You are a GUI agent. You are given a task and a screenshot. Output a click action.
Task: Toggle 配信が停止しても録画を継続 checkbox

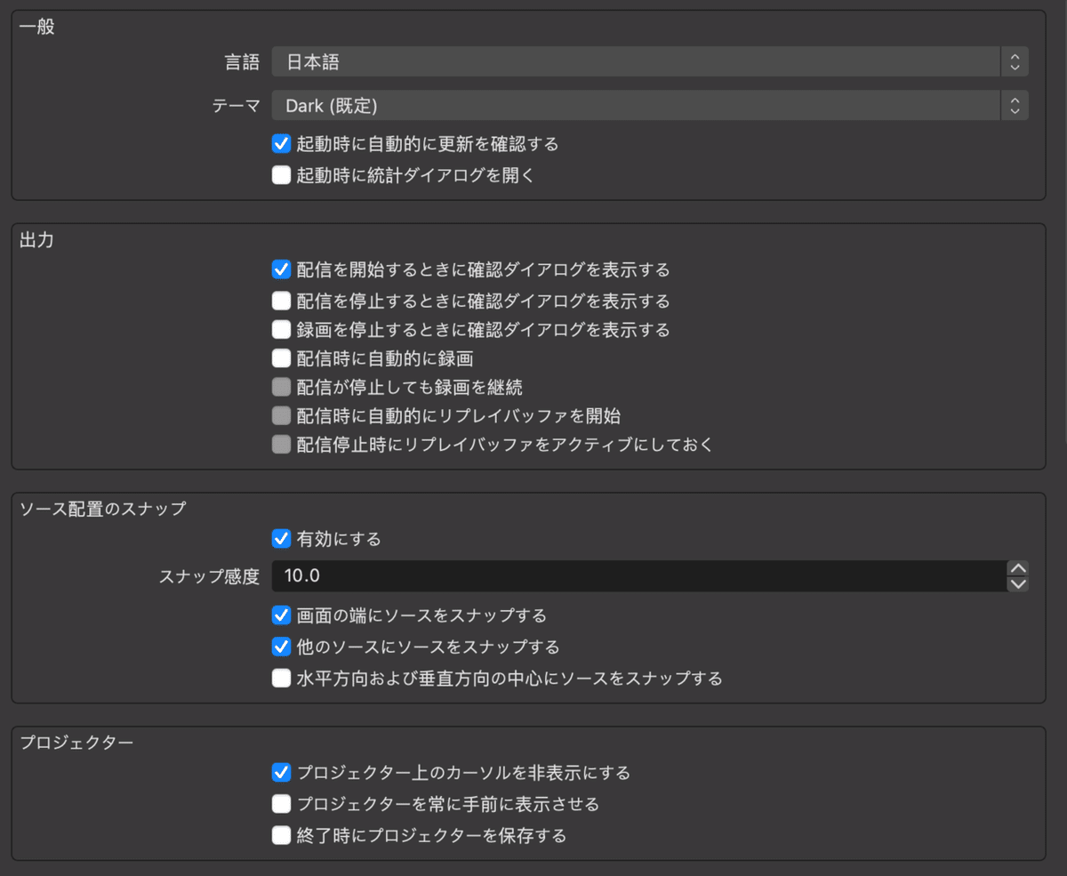[282, 388]
